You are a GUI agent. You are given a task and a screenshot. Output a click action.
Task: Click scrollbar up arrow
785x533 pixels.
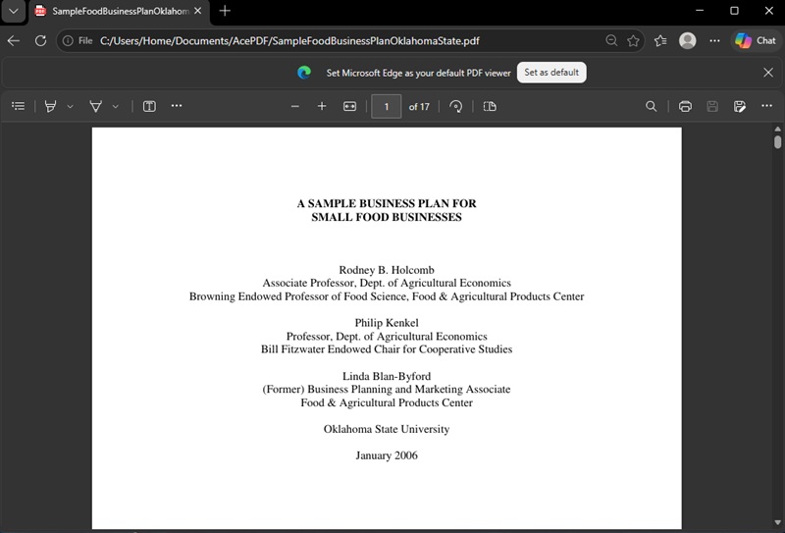(x=777, y=129)
